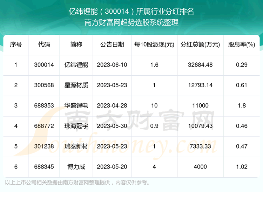The height and width of the screenshot is (199, 263).
Task: Select the 博力威 stock name
Action: [x=76, y=166]
